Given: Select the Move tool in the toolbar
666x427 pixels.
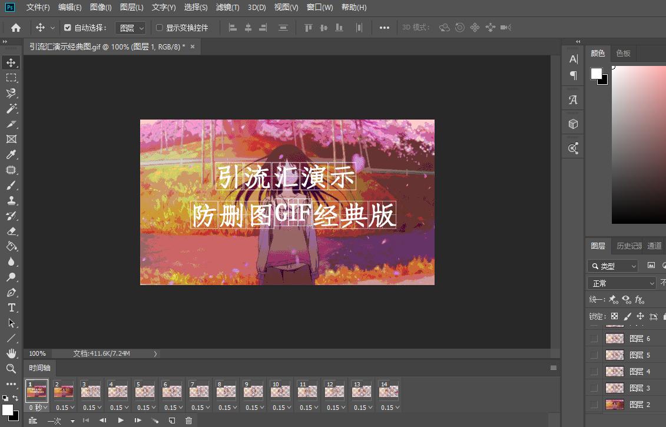Looking at the screenshot, I should pos(11,62).
